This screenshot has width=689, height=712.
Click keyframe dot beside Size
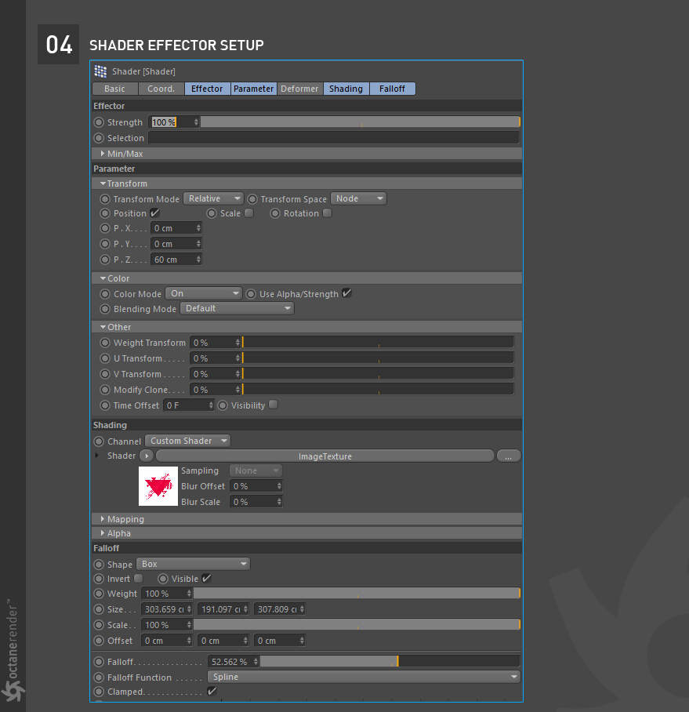[x=99, y=609]
